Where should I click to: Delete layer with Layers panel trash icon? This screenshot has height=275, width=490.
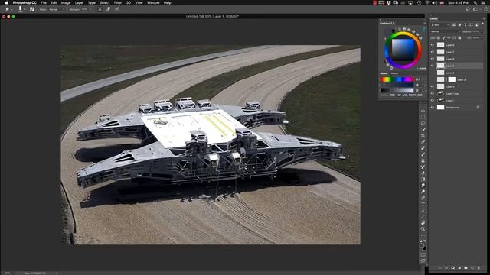tap(479, 268)
